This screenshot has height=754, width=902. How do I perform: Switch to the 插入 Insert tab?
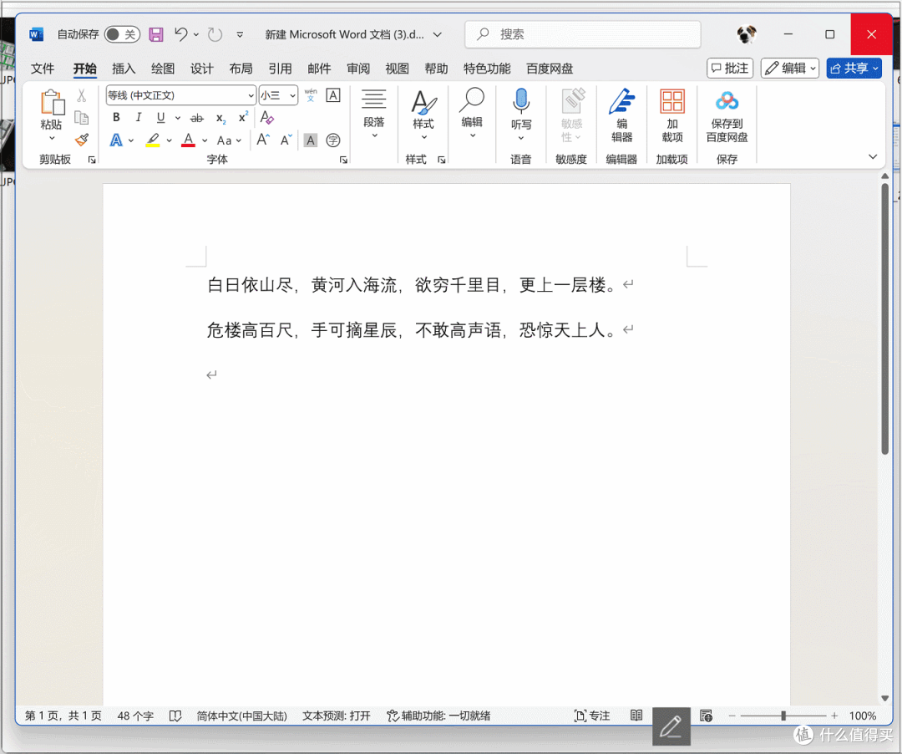point(124,69)
